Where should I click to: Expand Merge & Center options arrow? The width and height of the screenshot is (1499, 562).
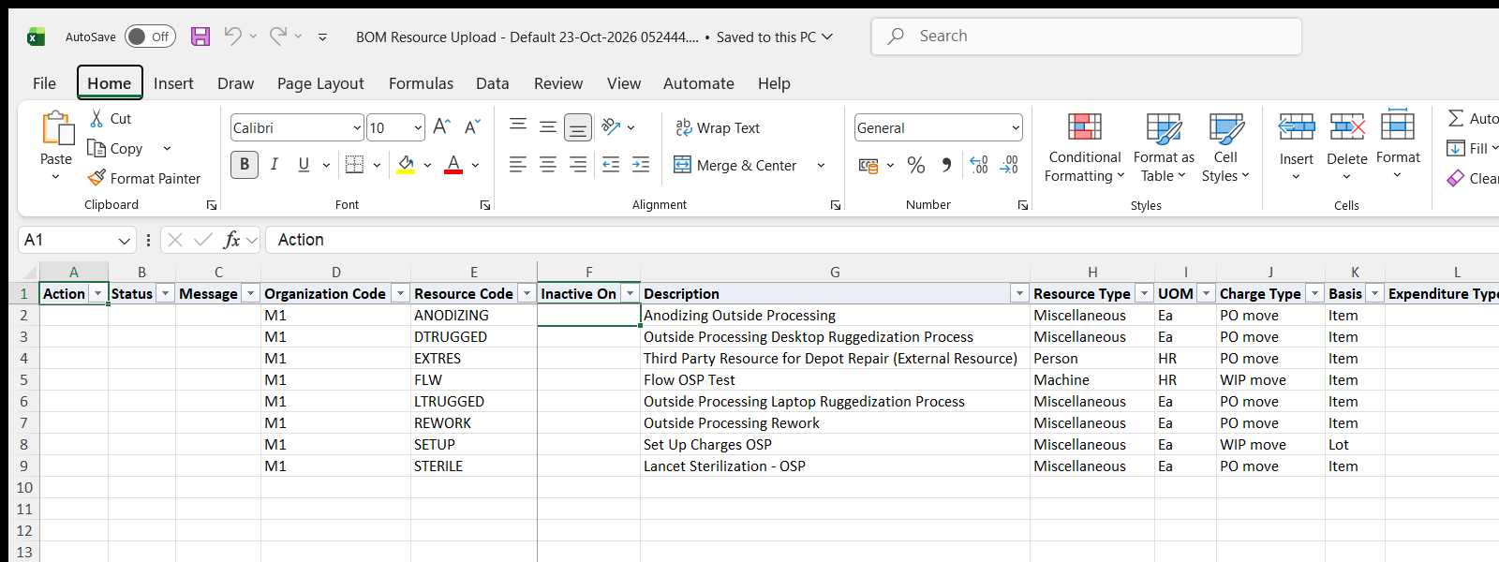pos(821,166)
